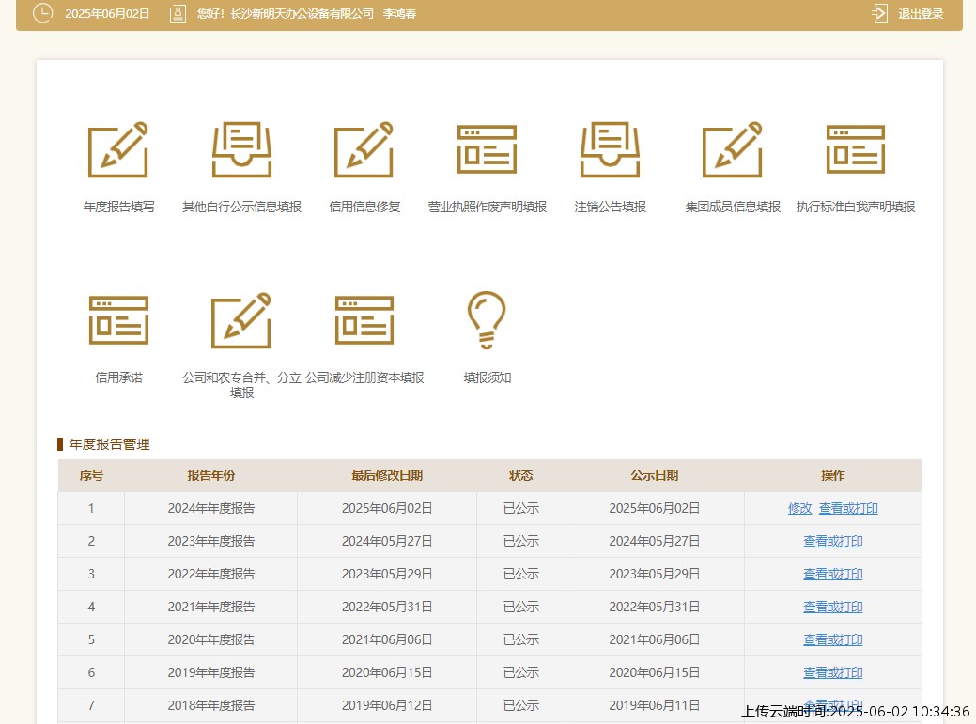Open the 执行标准自我声明填报 form icon
This screenshot has height=724, width=976.
pyautogui.click(x=856, y=149)
